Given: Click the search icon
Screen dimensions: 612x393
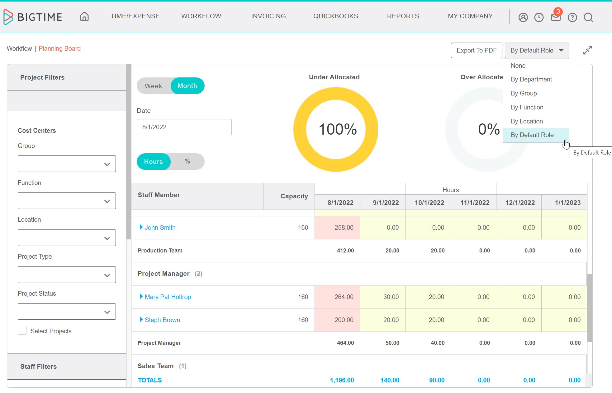Looking at the screenshot, I should 589,16.
